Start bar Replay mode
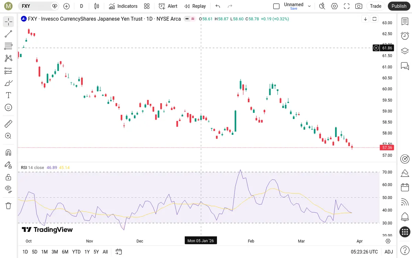412x258 pixels. 195,6
